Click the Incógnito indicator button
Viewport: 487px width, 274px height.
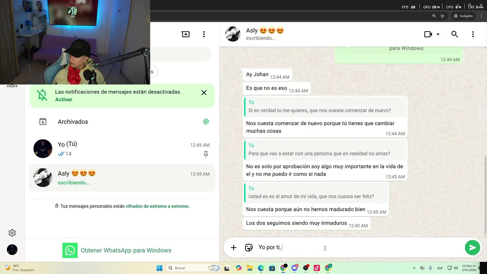pos(463,16)
